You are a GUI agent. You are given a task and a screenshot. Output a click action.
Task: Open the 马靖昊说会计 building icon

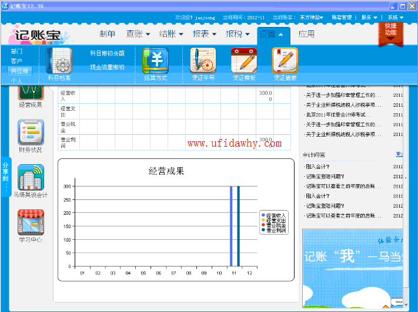(31, 178)
